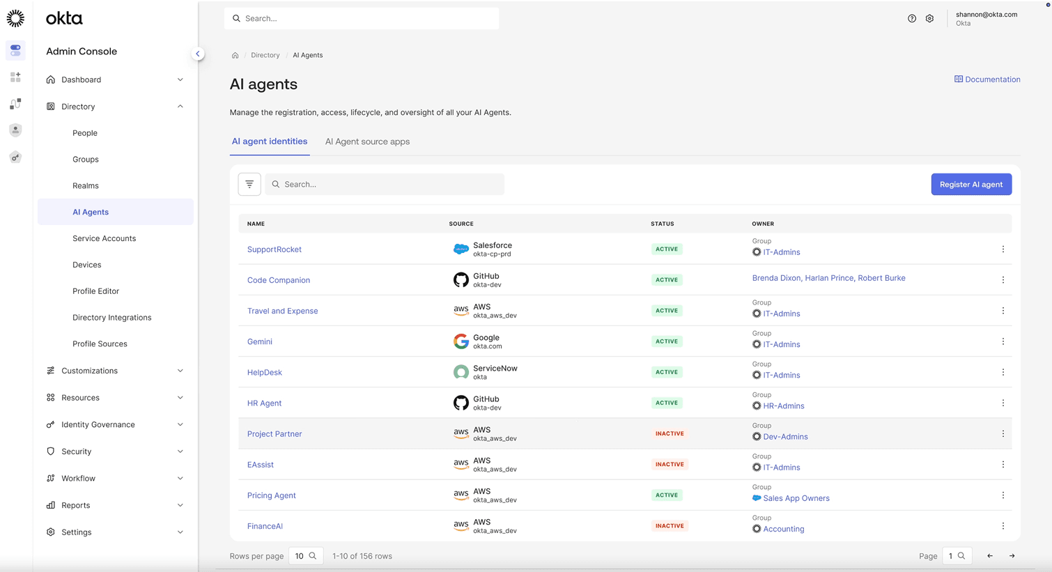This screenshot has height=572, width=1052.
Task: Open the Documentation link
Action: (987, 79)
